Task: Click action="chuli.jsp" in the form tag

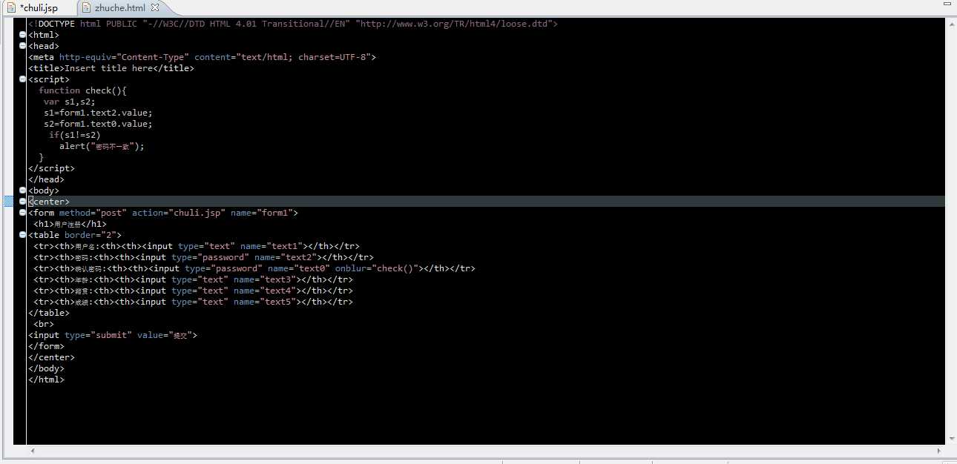Action: click(178, 213)
